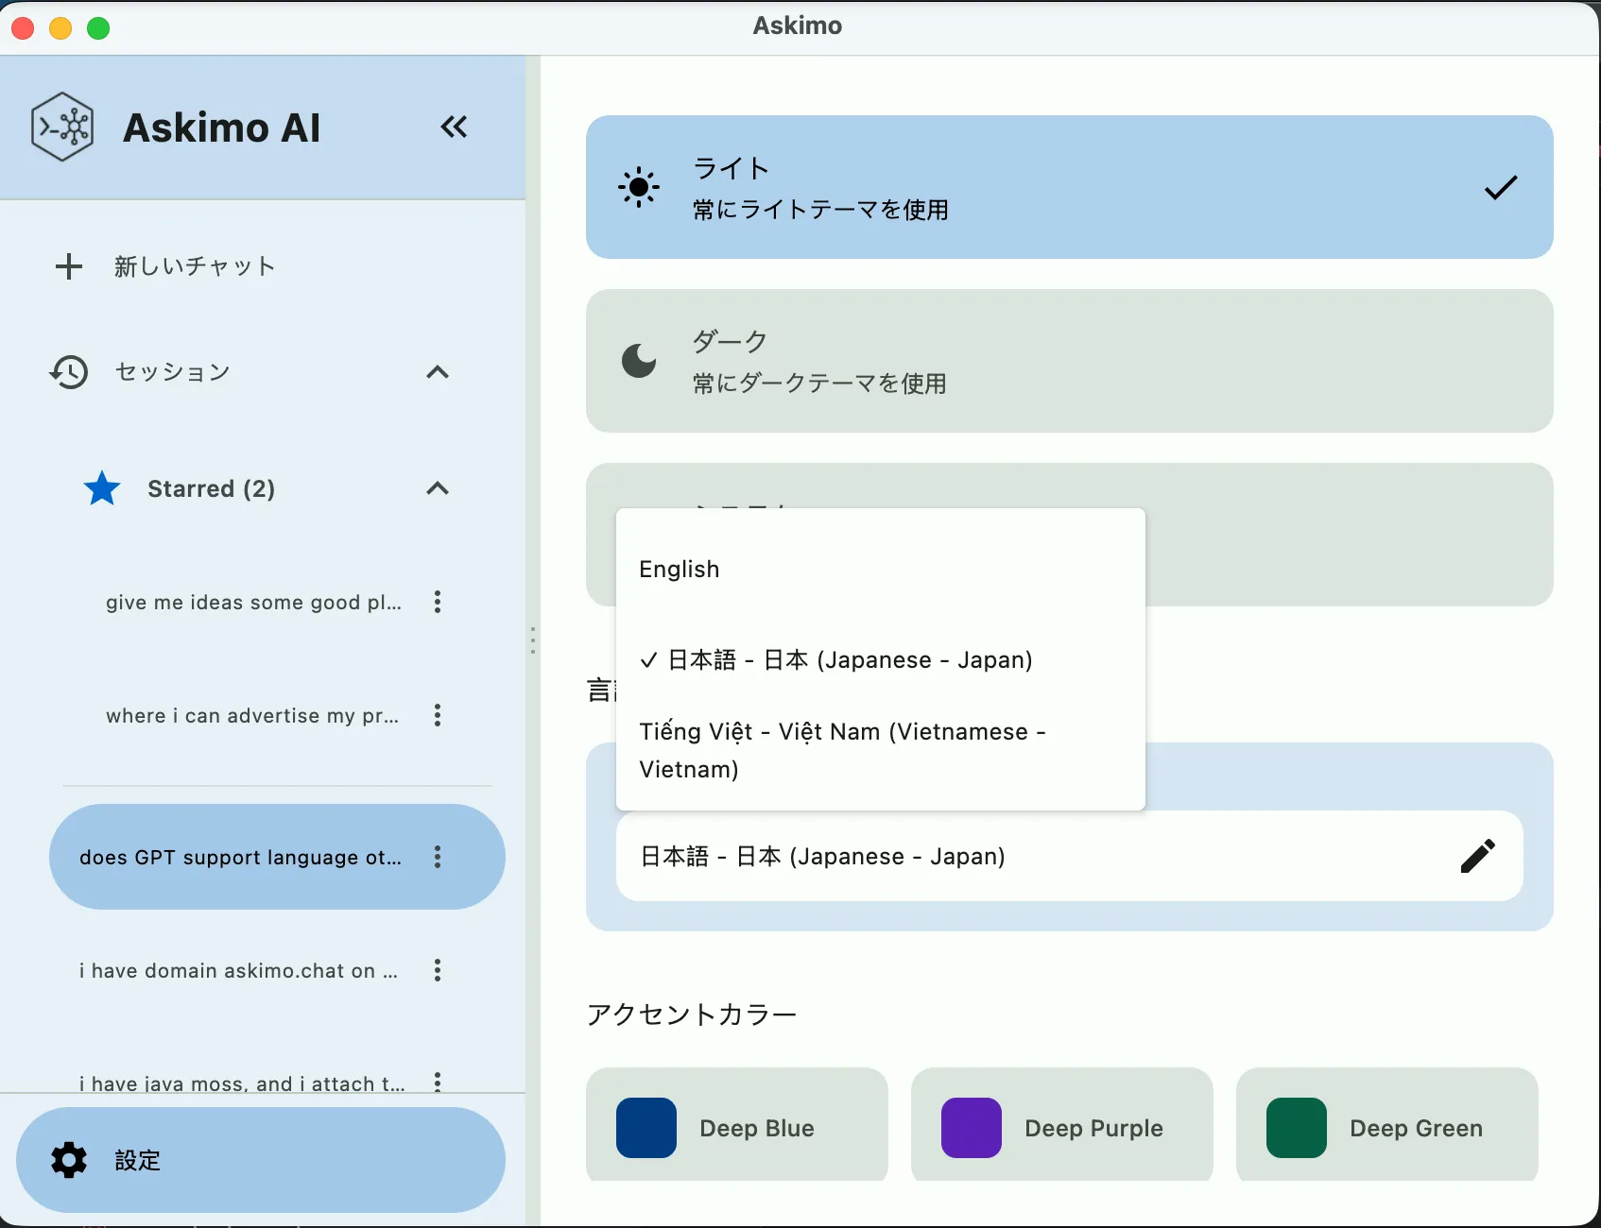Click the session history clock icon

[x=67, y=371]
